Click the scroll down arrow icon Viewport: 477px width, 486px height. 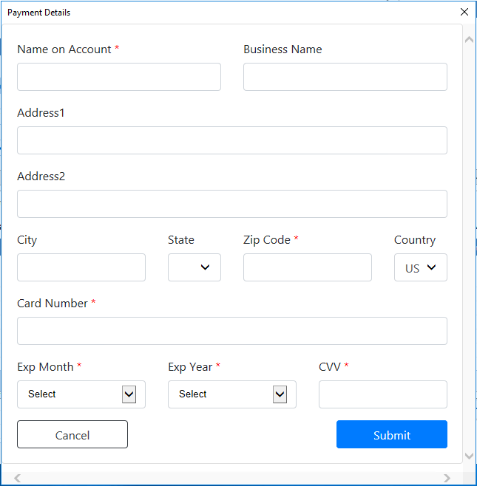click(x=470, y=456)
